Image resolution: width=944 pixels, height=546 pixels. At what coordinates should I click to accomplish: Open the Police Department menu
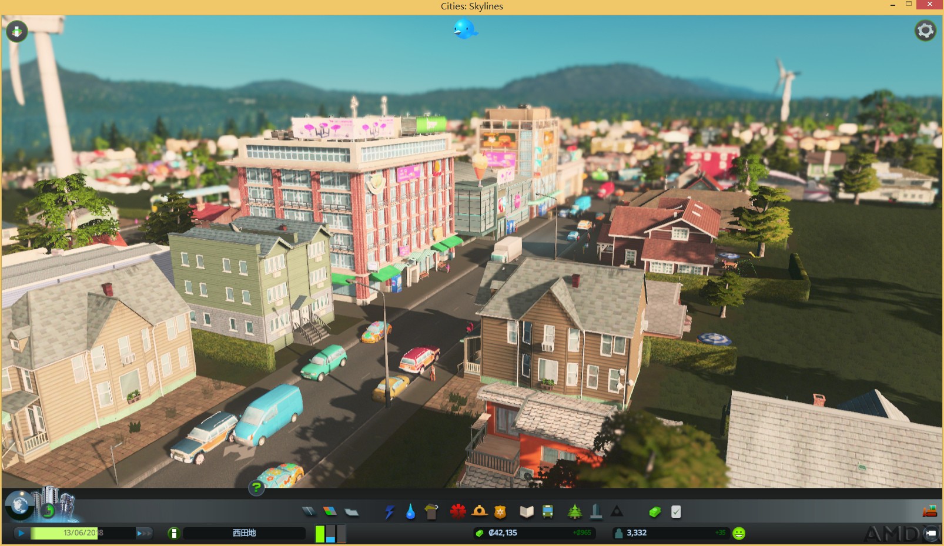[500, 512]
